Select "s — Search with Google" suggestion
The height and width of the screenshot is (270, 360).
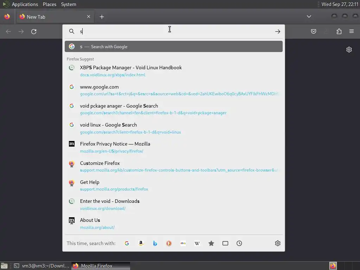pos(174,47)
